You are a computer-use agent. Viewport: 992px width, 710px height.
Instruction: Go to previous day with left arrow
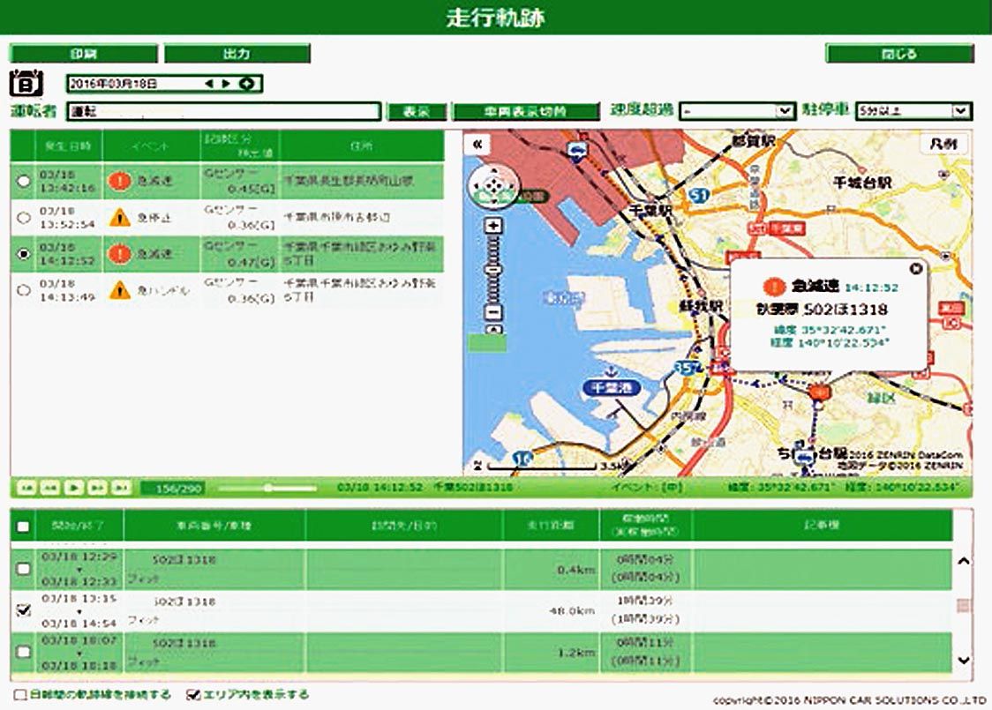pyautogui.click(x=209, y=84)
